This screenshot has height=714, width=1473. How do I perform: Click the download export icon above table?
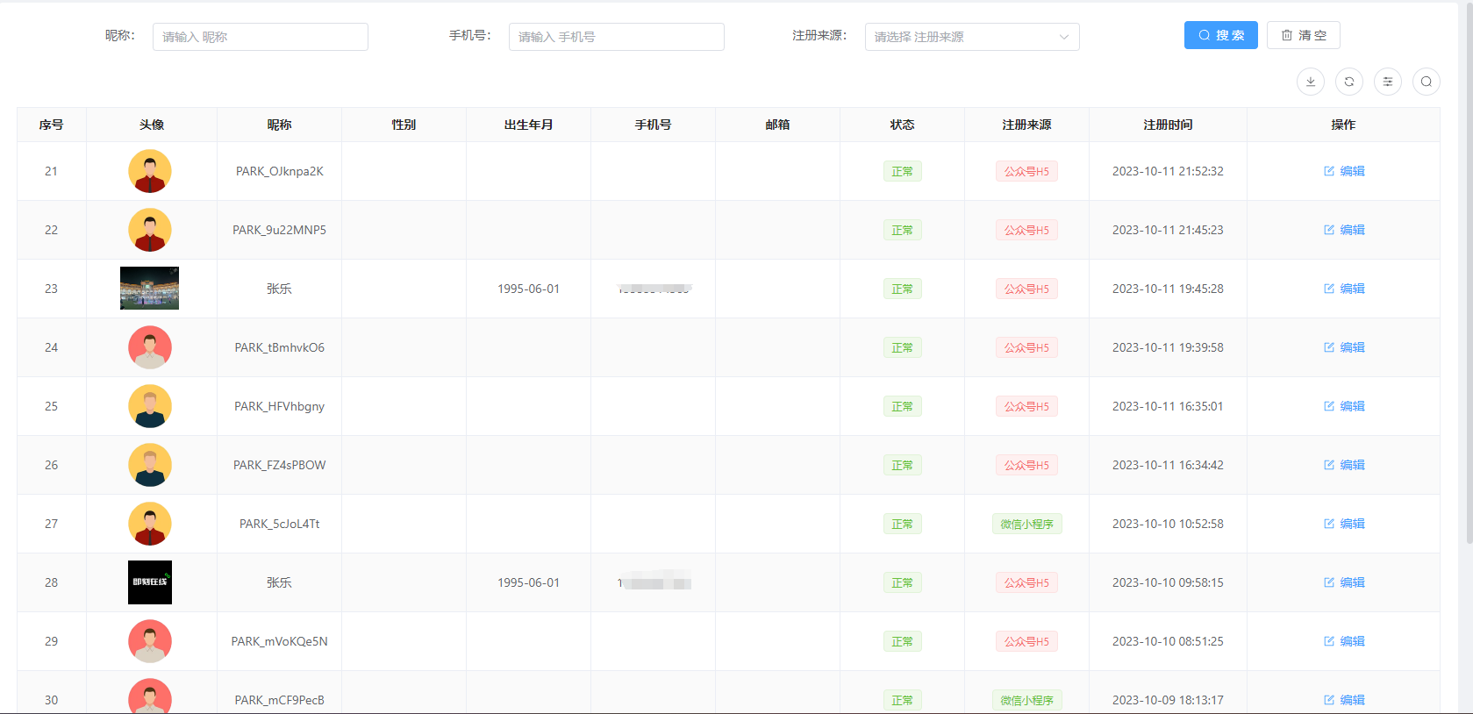click(x=1310, y=82)
